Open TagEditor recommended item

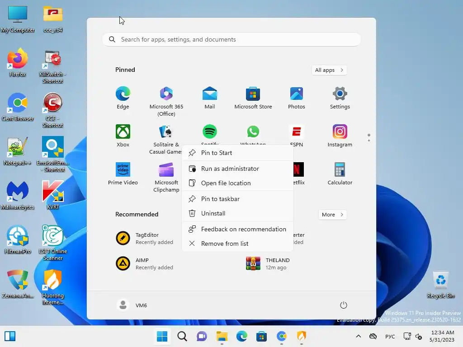tap(145, 239)
